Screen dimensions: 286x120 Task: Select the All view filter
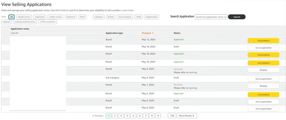[x=11, y=17]
